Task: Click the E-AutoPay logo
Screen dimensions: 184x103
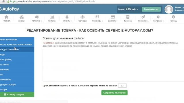Action: (9, 9)
